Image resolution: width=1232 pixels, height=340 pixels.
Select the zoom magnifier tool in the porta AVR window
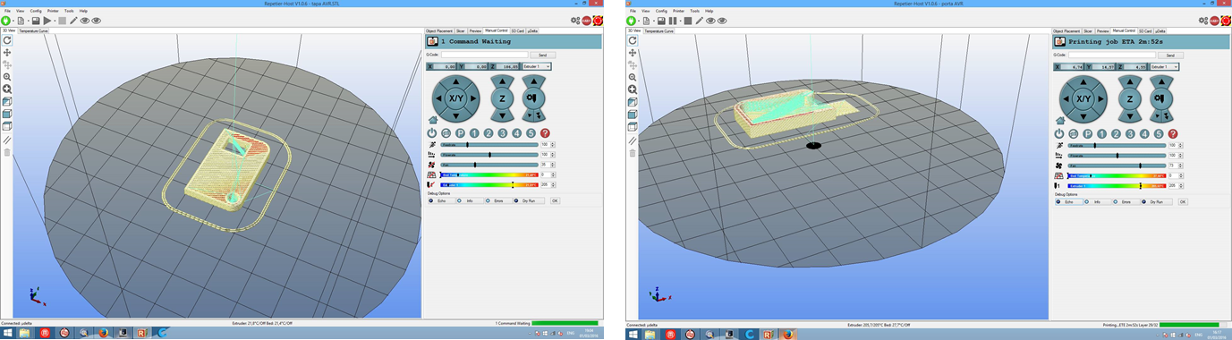(x=633, y=77)
